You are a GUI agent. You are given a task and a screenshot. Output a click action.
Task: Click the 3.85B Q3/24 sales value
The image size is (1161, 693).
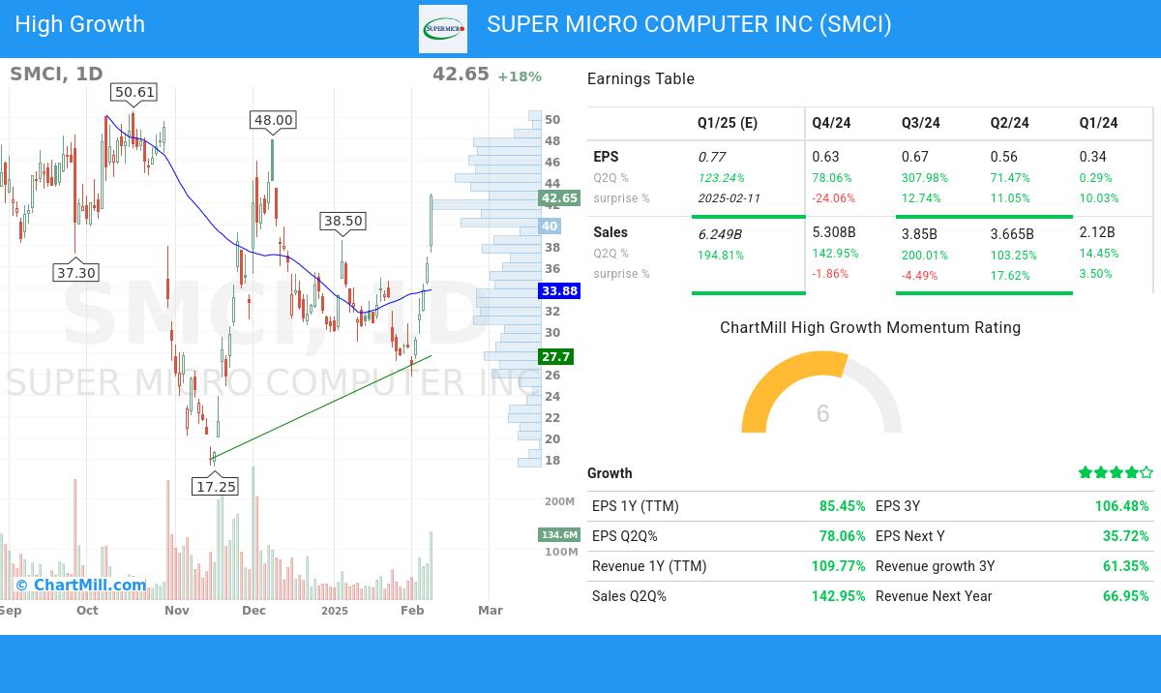point(921,234)
